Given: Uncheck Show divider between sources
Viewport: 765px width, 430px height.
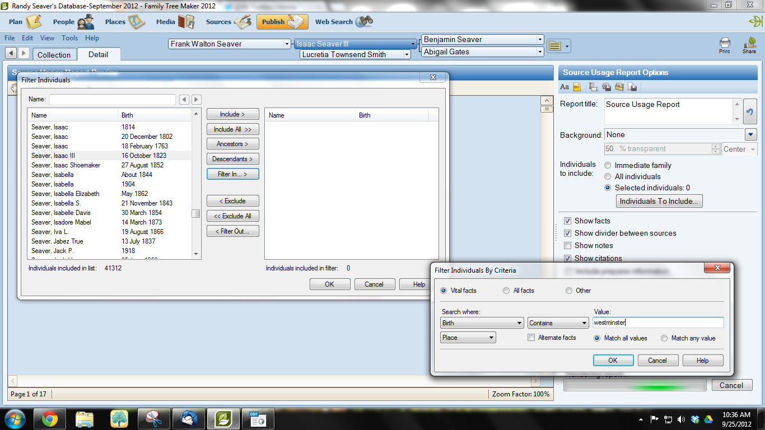Looking at the screenshot, I should (x=568, y=233).
